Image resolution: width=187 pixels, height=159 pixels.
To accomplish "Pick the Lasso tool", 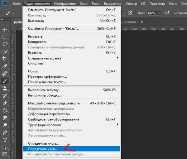I will tap(5, 44).
